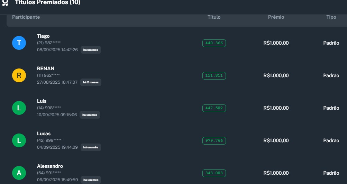Click the Prêmio column header

click(276, 17)
